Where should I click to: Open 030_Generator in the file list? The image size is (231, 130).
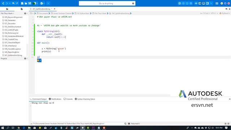pyautogui.click(x=9, y=20)
